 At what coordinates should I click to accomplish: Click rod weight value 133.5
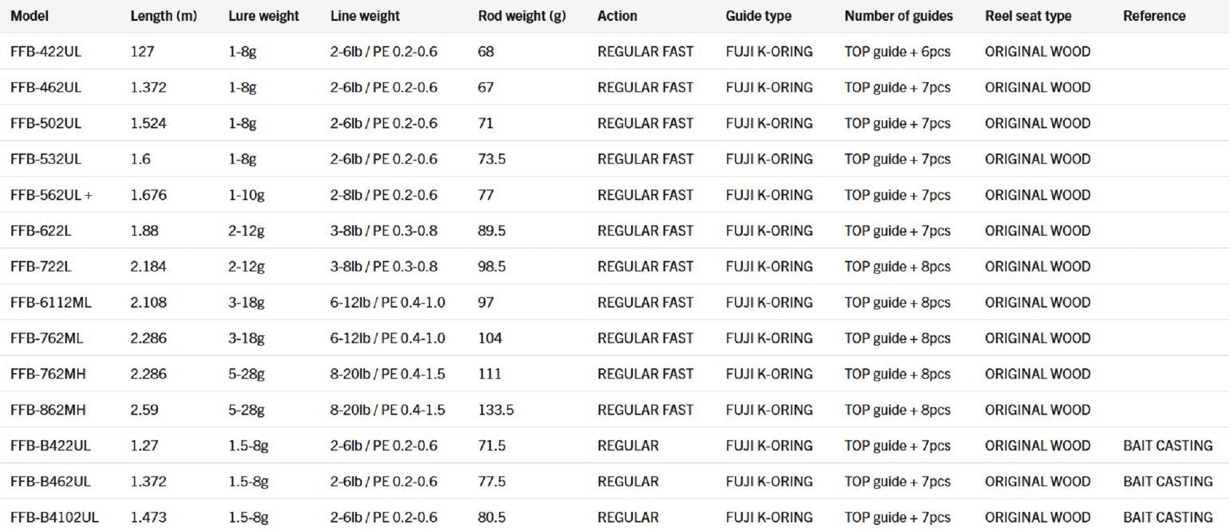tap(495, 410)
